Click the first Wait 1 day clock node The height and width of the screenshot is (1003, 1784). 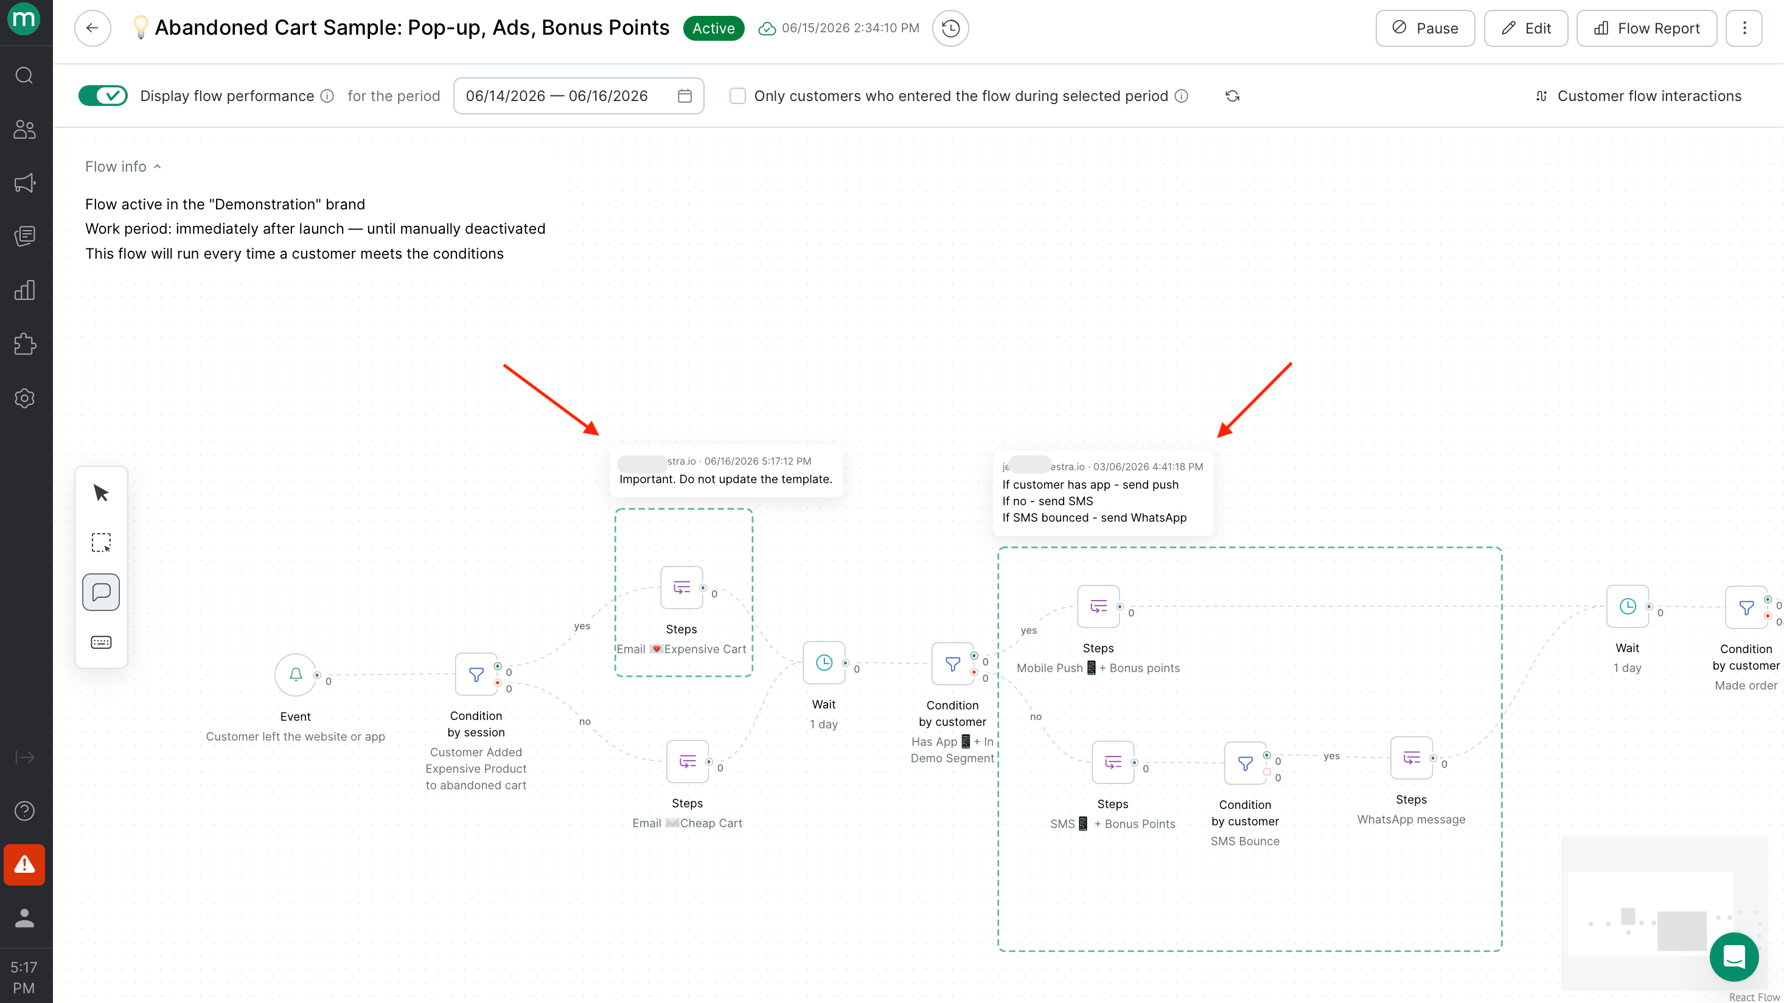click(x=823, y=663)
